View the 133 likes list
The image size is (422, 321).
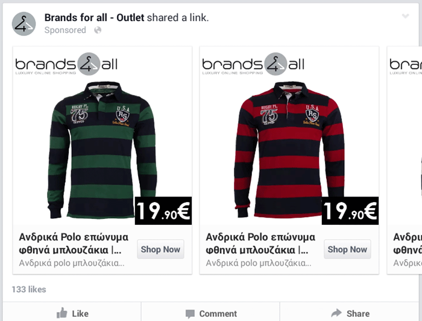(x=29, y=289)
